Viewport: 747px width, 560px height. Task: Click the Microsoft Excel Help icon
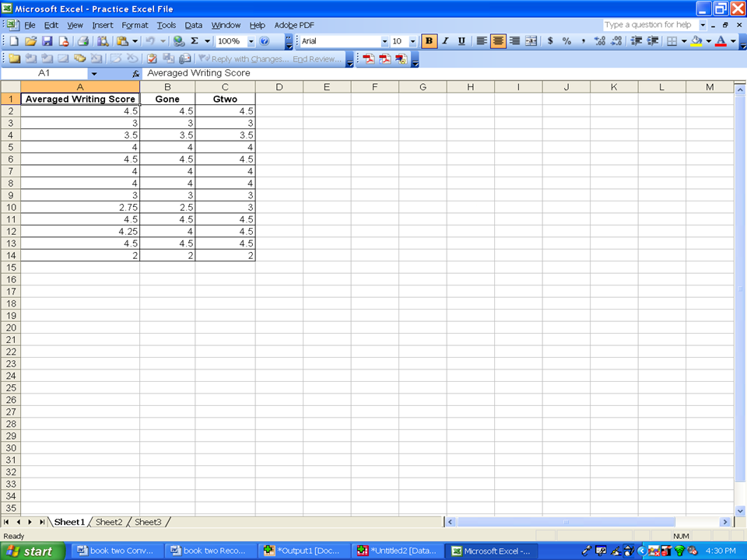click(x=265, y=41)
